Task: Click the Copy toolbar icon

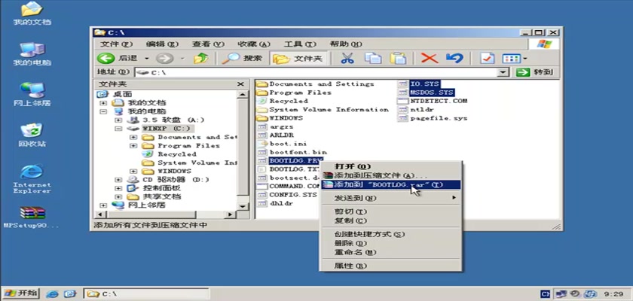Action: pos(373,59)
